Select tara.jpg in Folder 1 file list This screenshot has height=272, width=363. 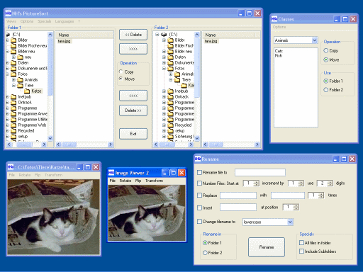pos(64,41)
